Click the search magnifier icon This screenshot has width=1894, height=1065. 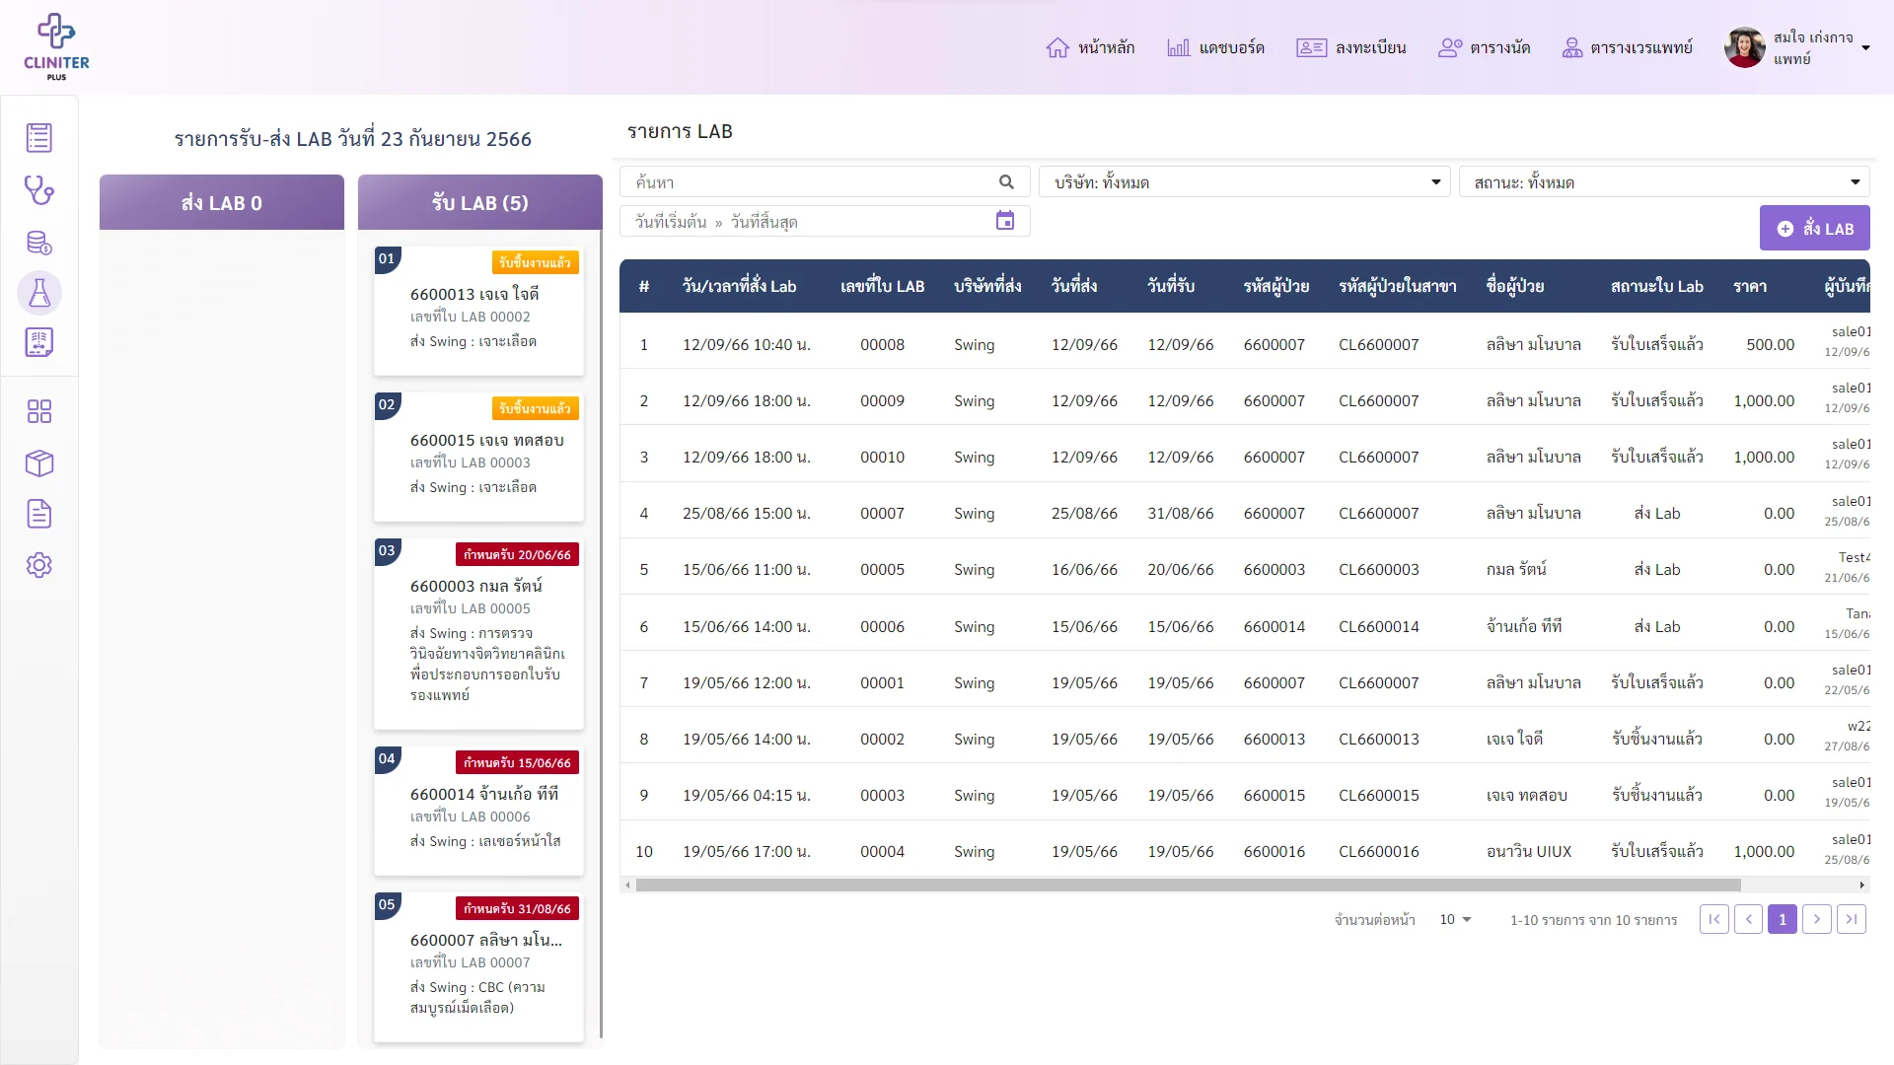pyautogui.click(x=1006, y=181)
